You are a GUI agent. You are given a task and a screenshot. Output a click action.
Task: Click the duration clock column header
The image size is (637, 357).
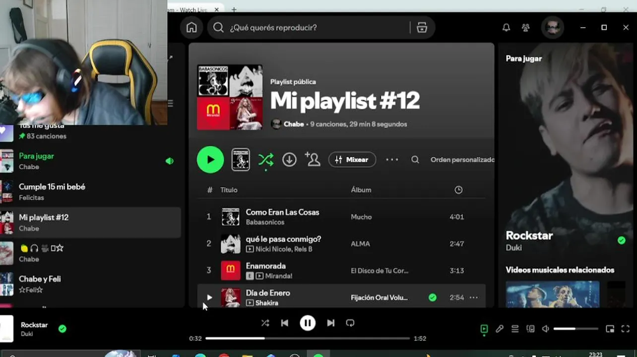click(458, 190)
